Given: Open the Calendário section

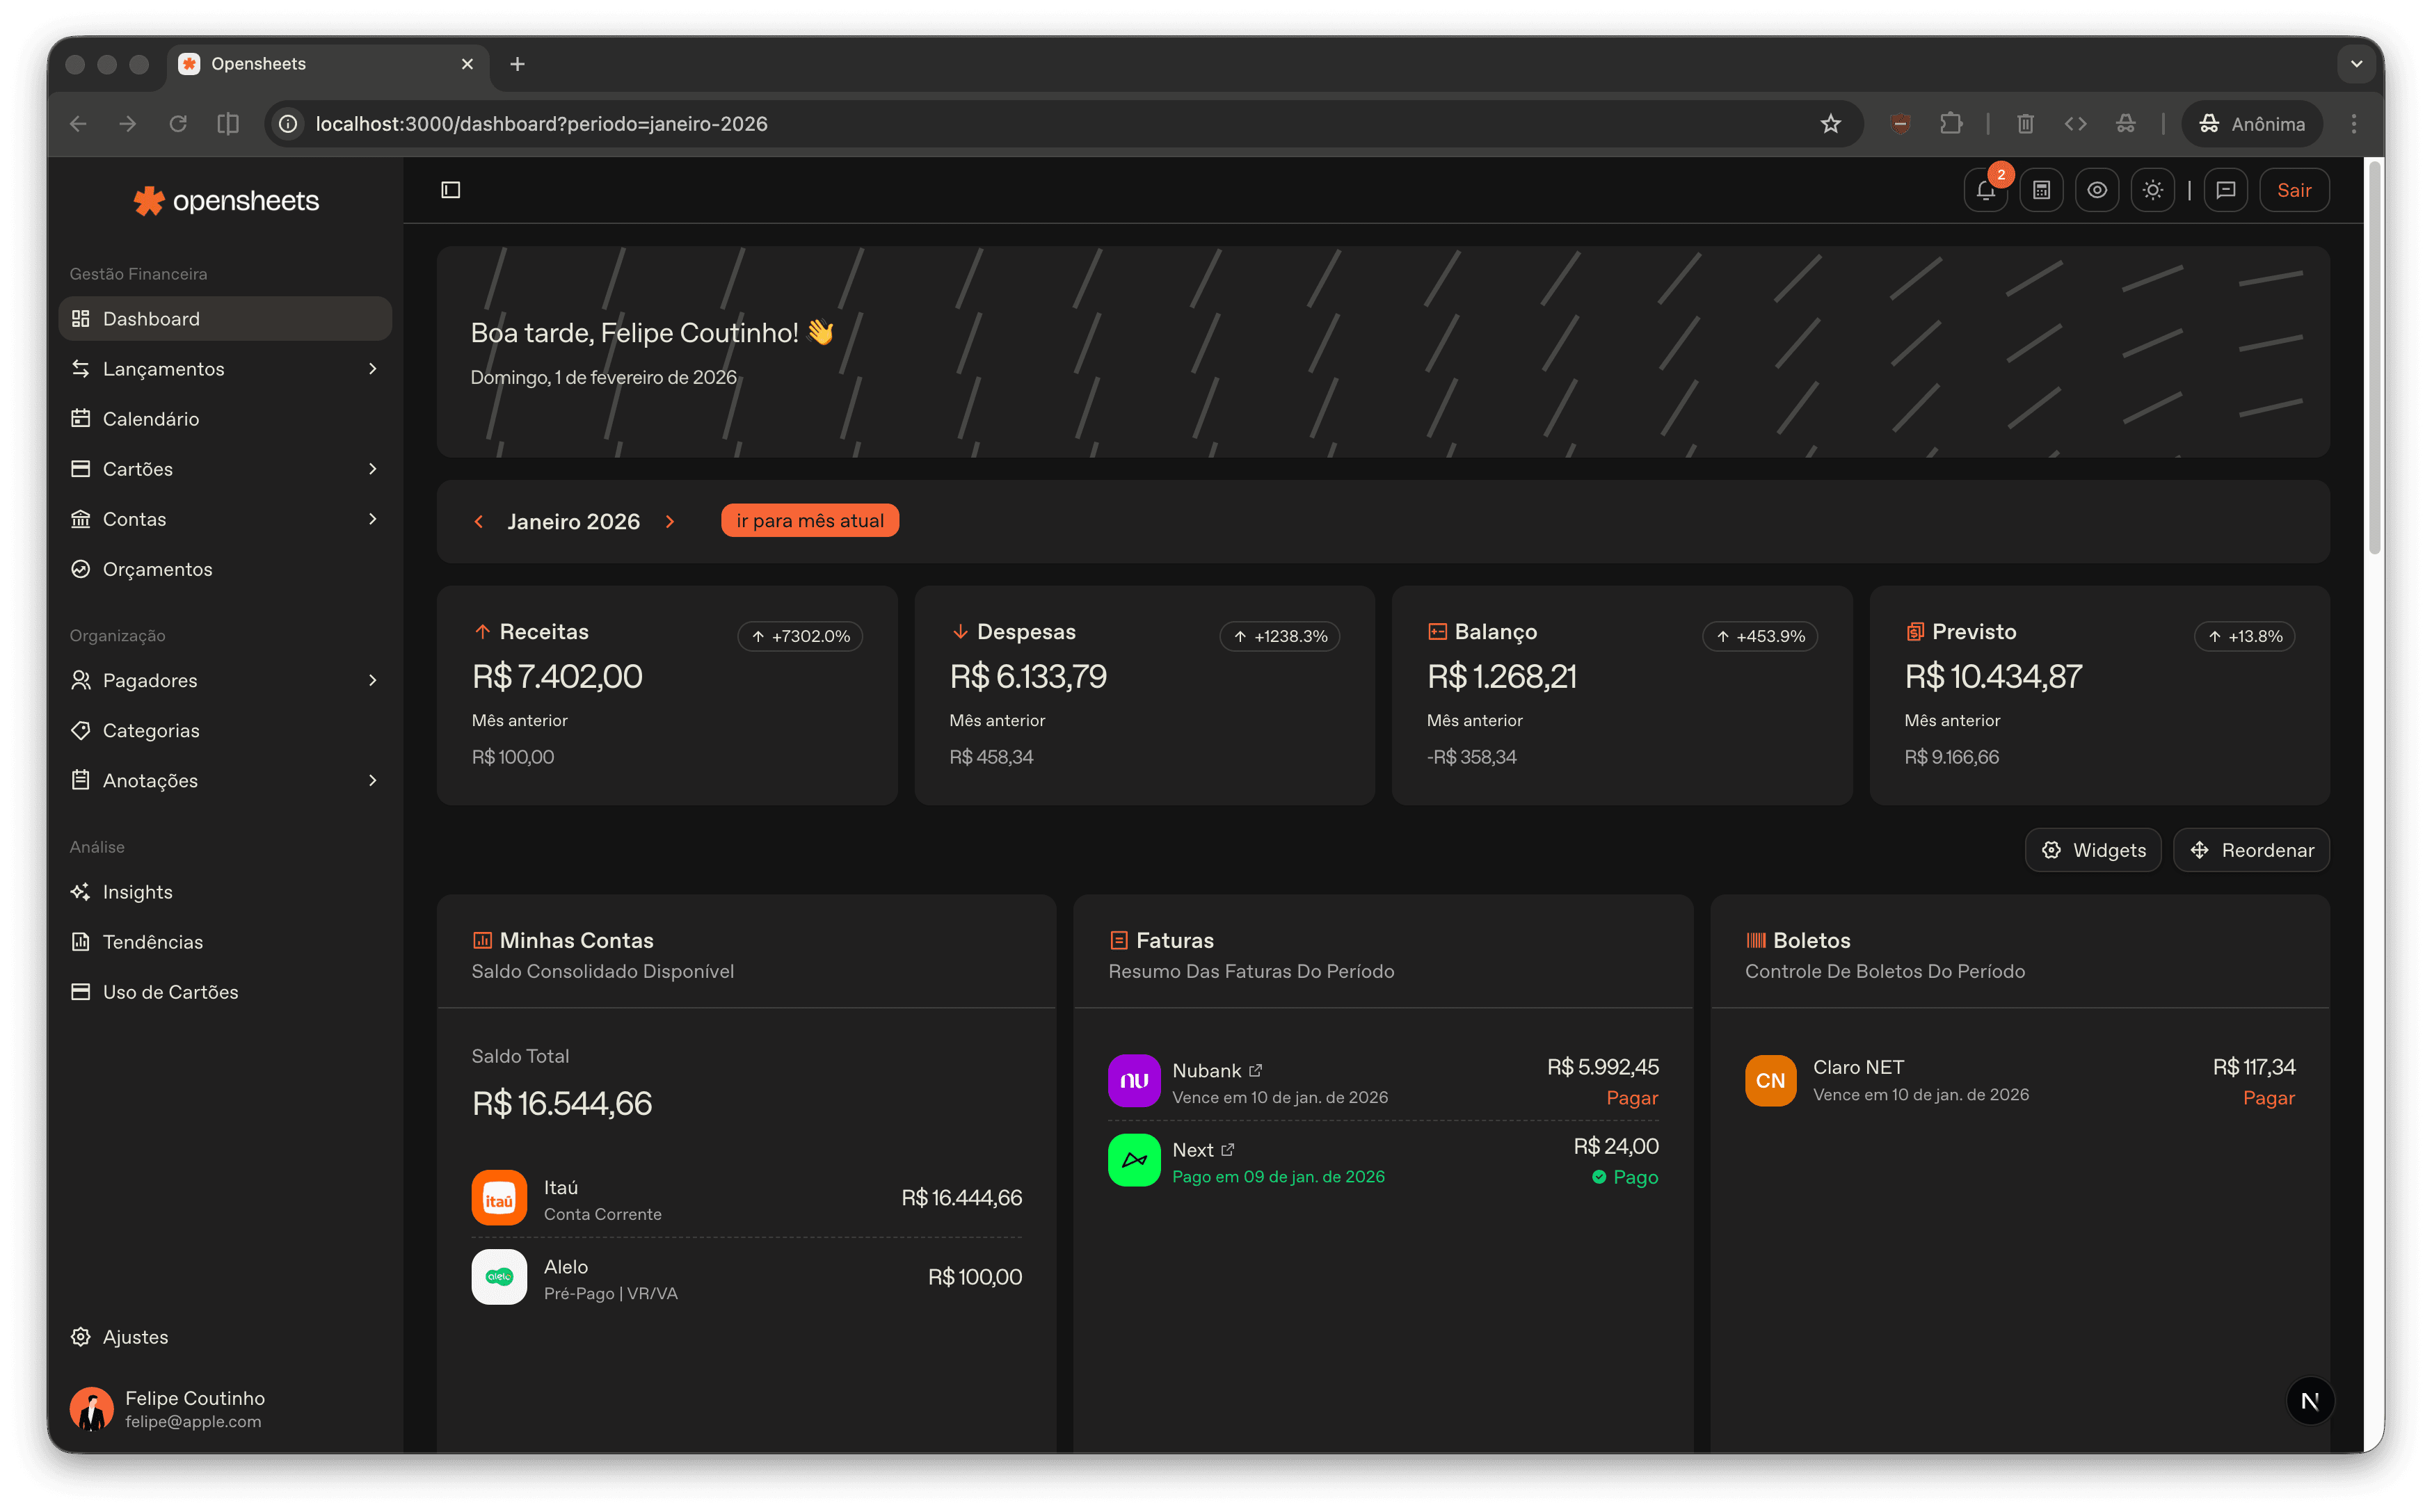Looking at the screenshot, I should 151,418.
